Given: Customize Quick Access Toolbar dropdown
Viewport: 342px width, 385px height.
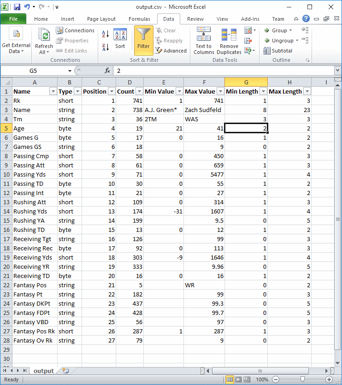Looking at the screenshot, I should [x=57, y=7].
